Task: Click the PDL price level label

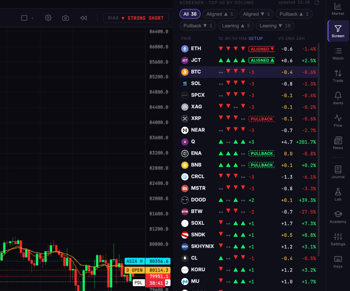Action: tap(139, 283)
